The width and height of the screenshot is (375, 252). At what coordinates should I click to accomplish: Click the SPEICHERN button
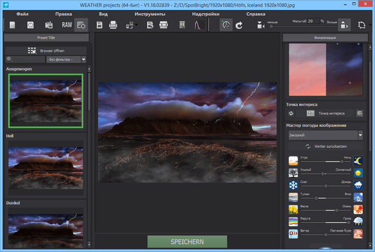(186, 241)
